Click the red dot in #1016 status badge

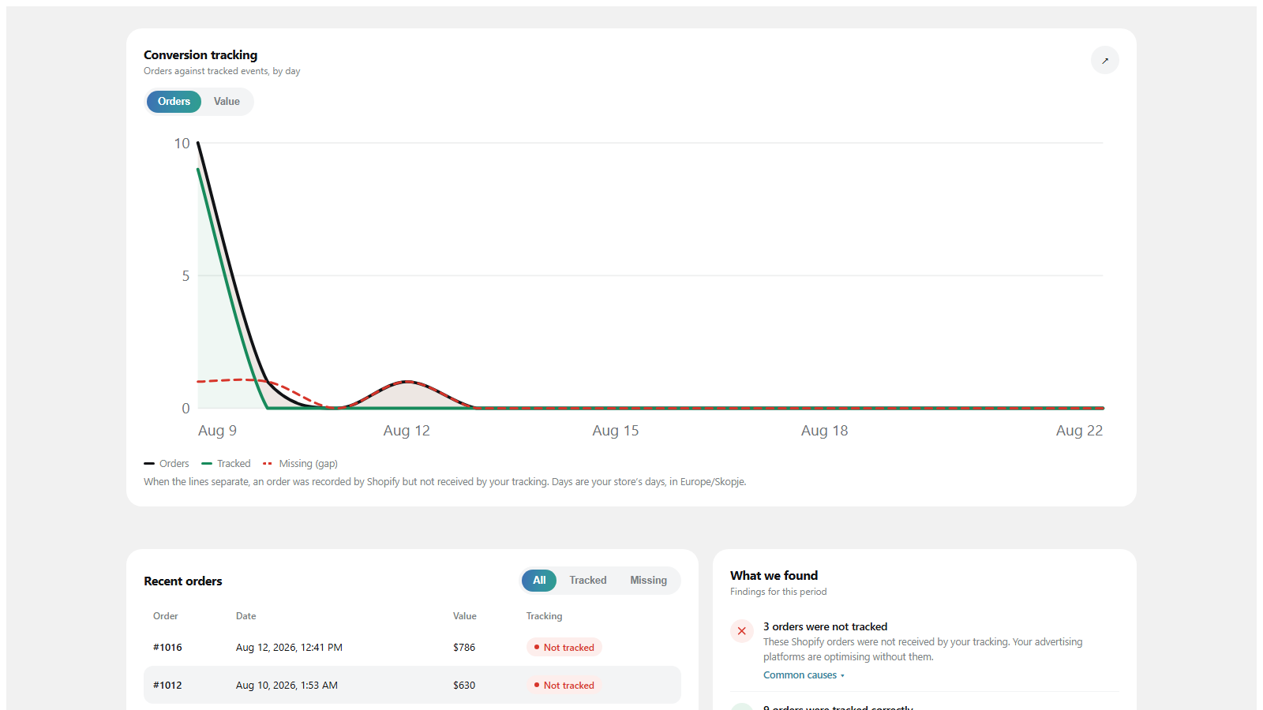pyautogui.click(x=537, y=648)
